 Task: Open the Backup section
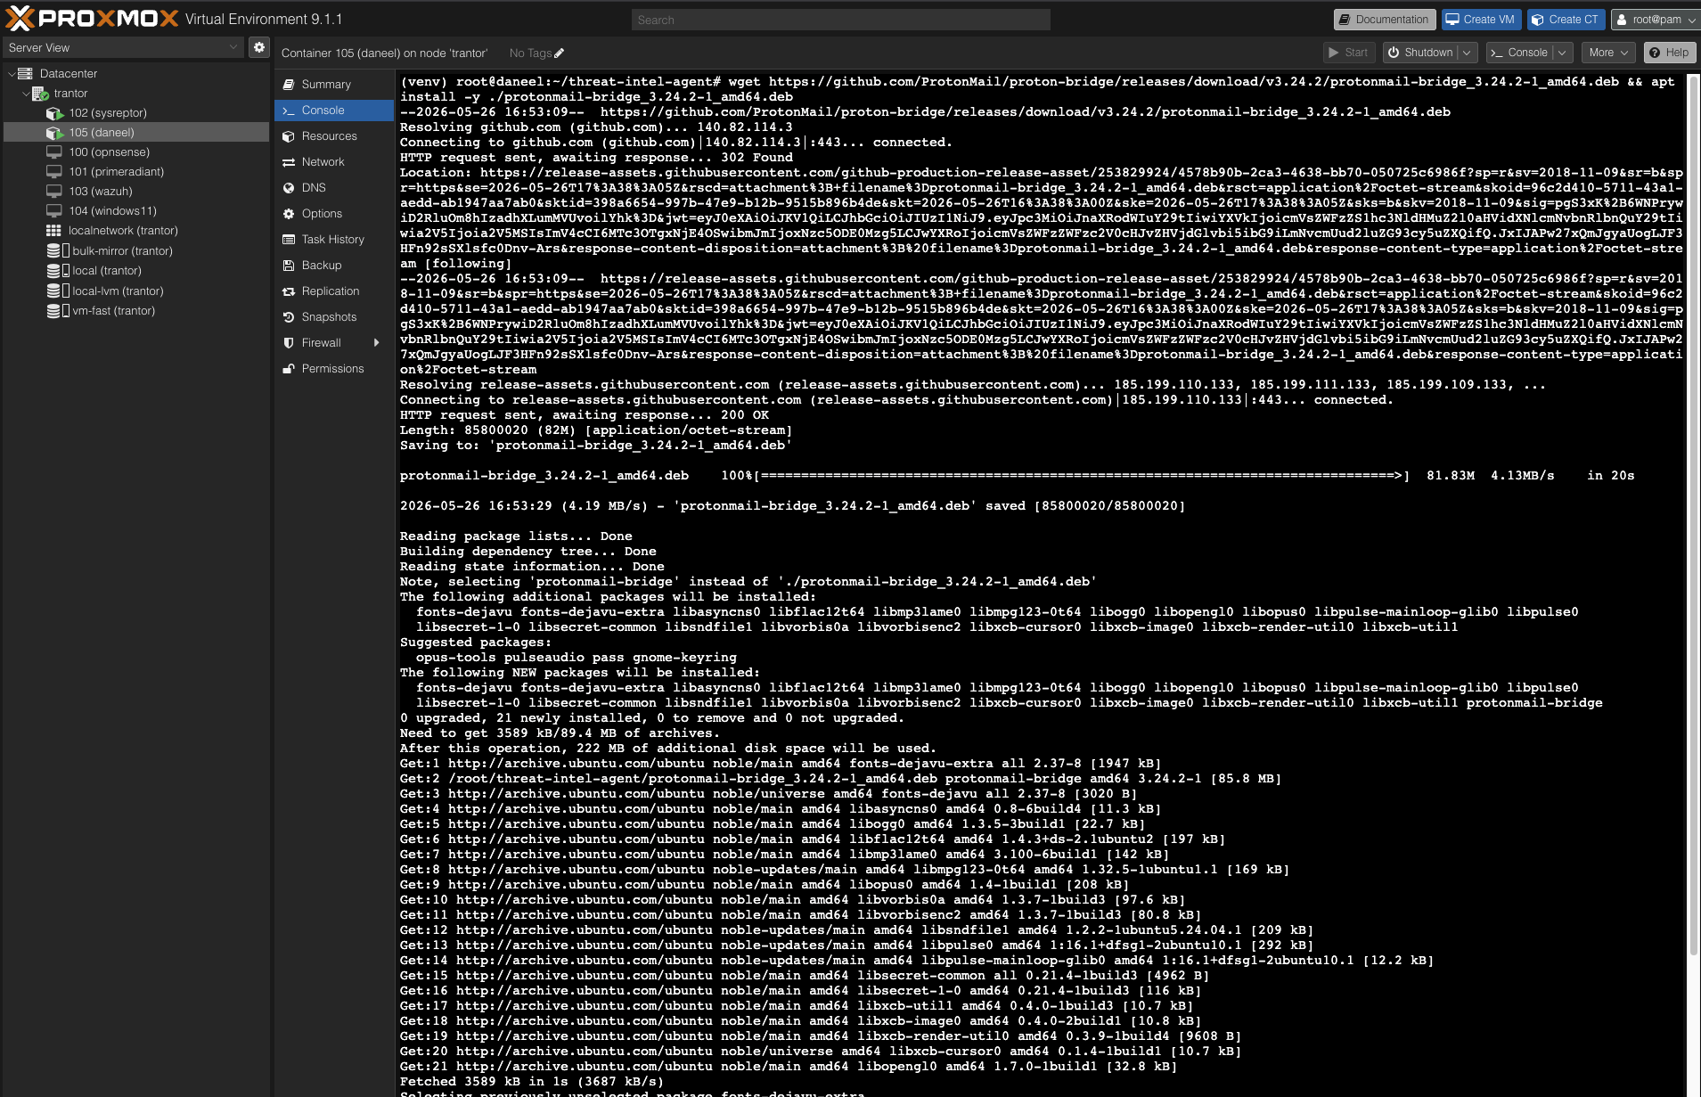pyautogui.click(x=333, y=266)
